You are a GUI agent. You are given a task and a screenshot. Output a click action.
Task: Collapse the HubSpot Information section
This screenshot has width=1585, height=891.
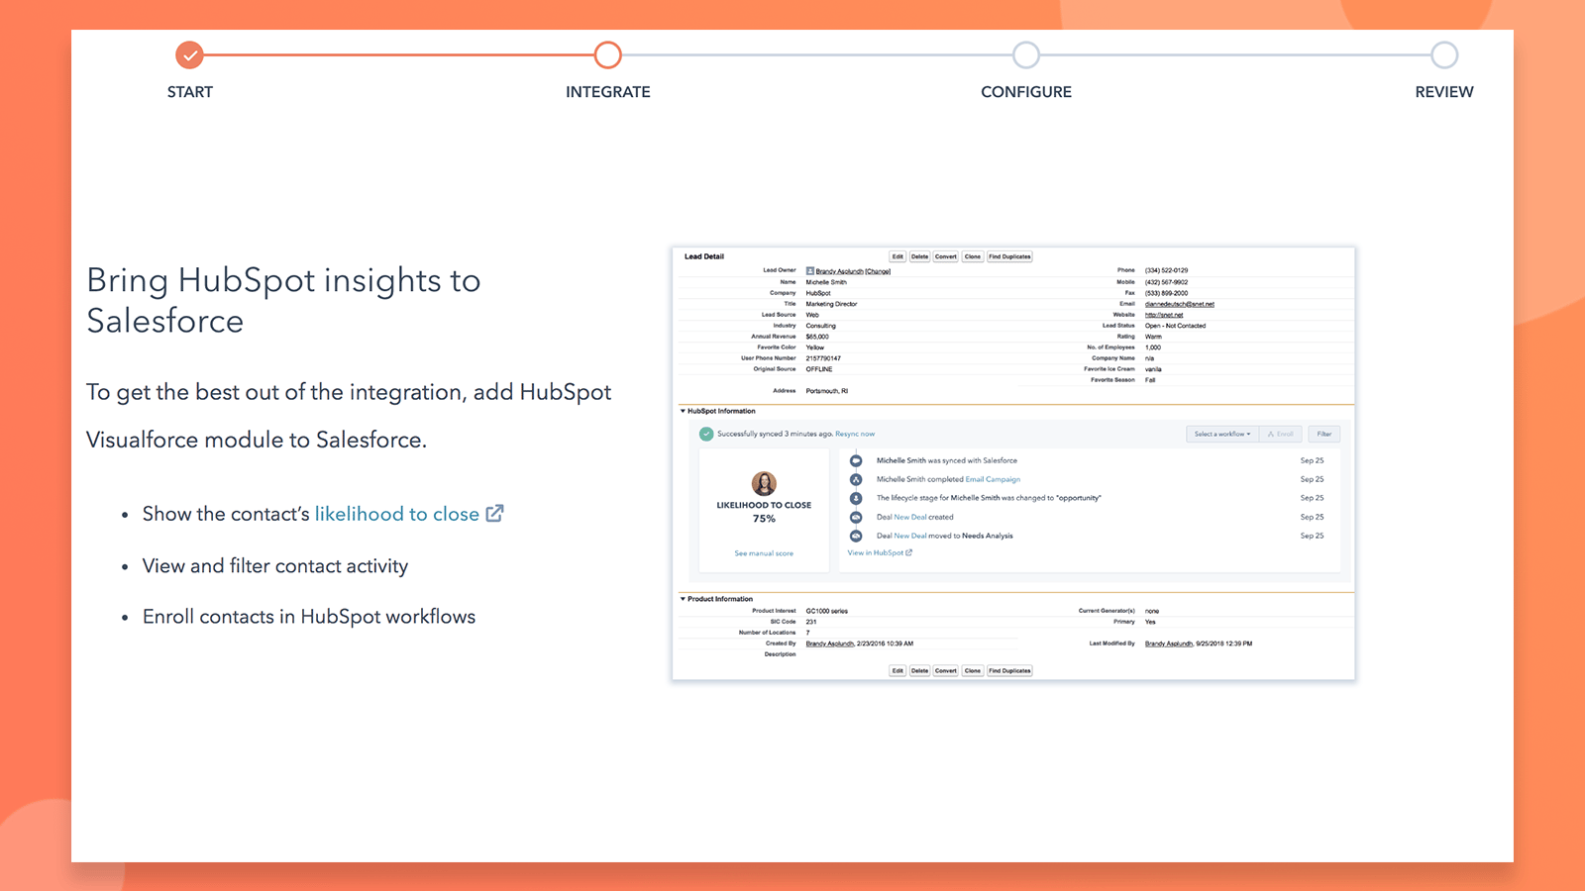(x=683, y=411)
